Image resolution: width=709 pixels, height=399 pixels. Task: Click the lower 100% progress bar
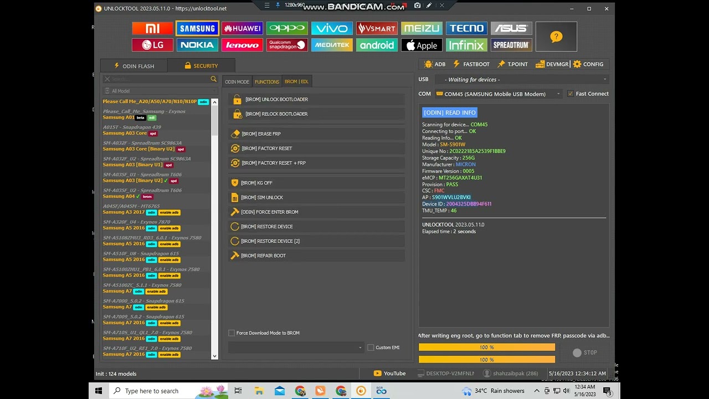(487, 360)
